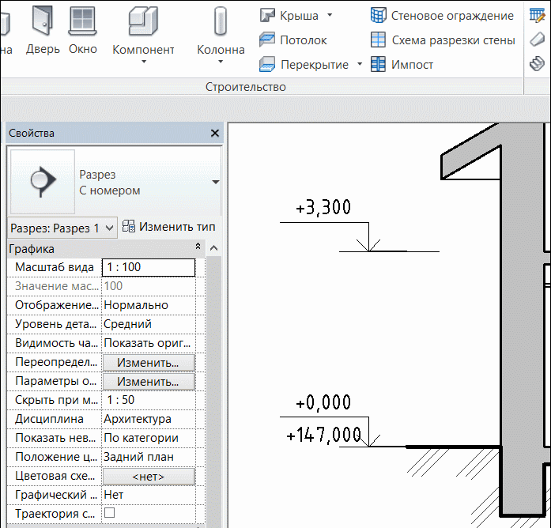Screen dimensions: 551x528
Task: Click Изменить button for Параметры о... row
Action: pyautogui.click(x=149, y=382)
